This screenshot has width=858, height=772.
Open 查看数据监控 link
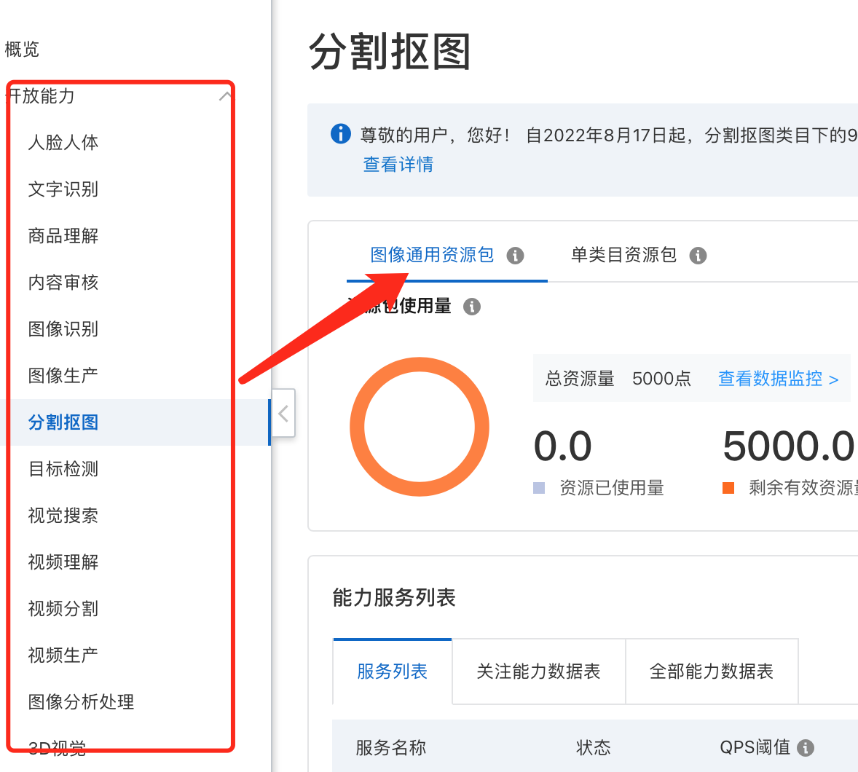[x=778, y=379]
